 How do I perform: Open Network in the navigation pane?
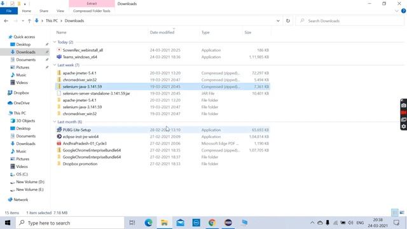[20, 200]
